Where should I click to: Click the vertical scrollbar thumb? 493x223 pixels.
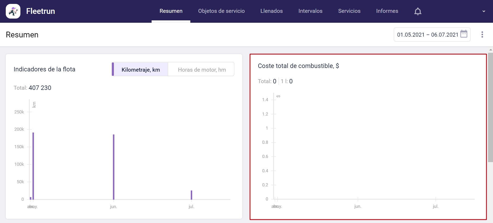click(490, 107)
